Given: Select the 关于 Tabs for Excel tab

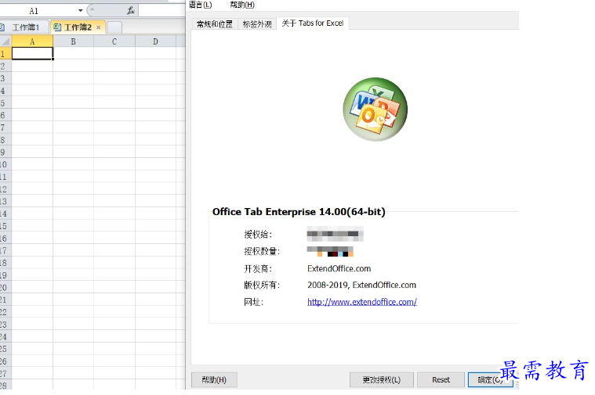Looking at the screenshot, I should (312, 23).
